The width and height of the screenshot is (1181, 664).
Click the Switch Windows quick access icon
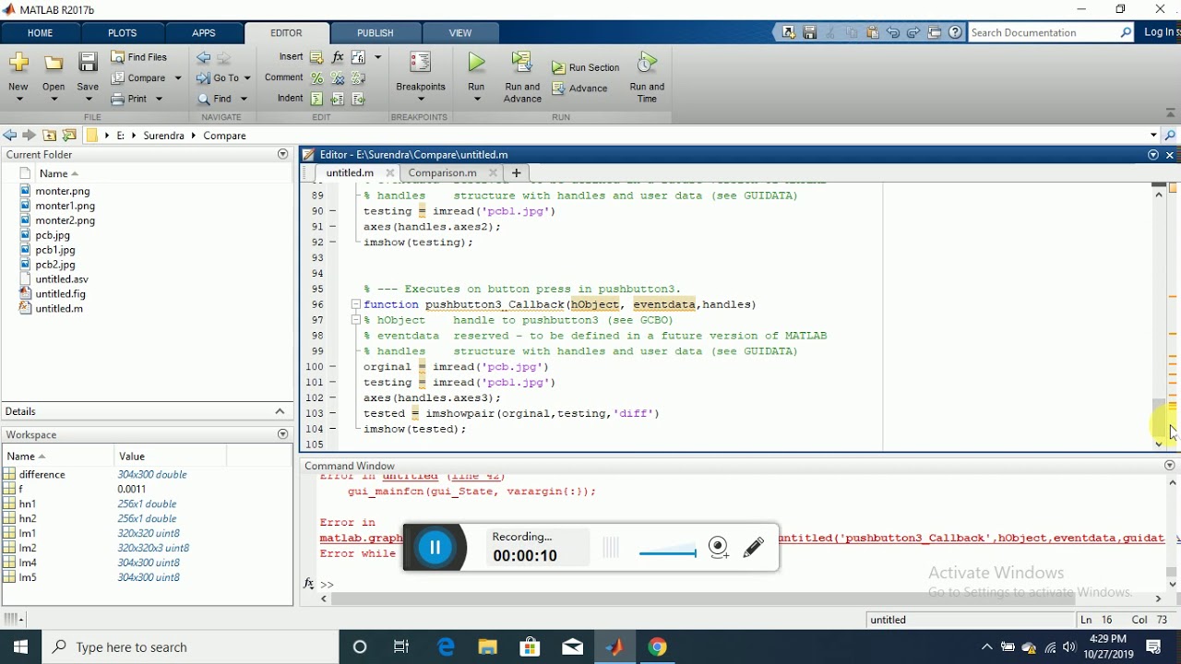pyautogui.click(x=935, y=32)
